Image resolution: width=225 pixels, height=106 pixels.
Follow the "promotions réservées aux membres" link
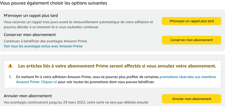coord(188,77)
